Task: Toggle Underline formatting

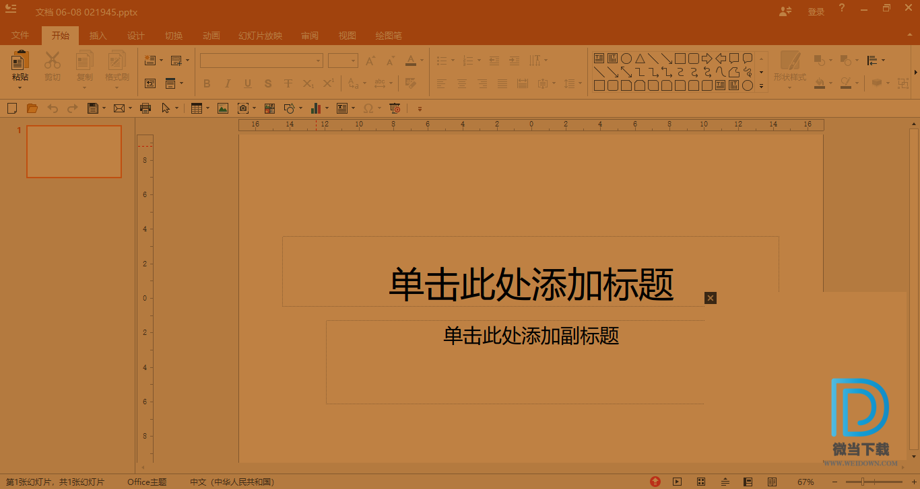Action: point(247,83)
